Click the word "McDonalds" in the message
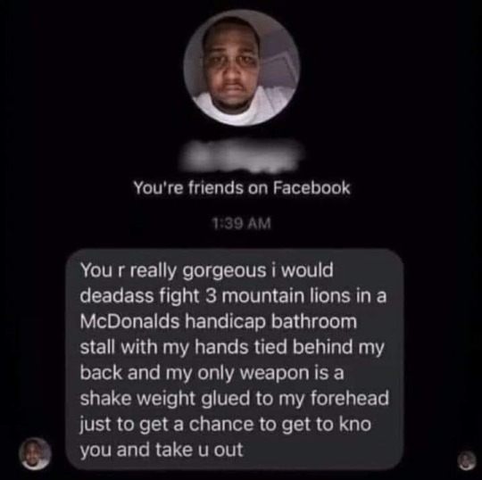Viewport: 482px width, 480px height. [129, 322]
